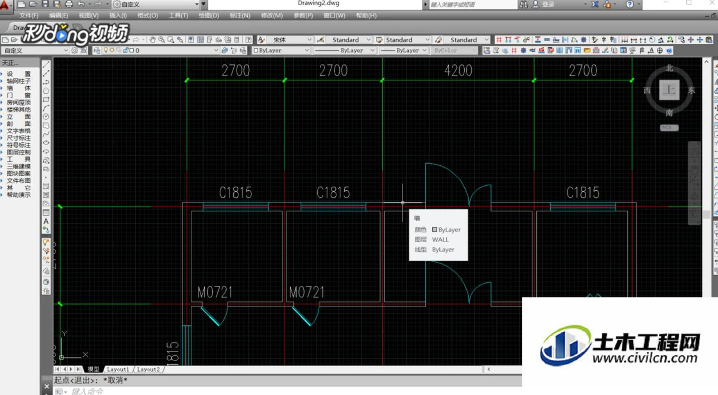Click the Zoom realtime magnifier icon

(x=161, y=40)
